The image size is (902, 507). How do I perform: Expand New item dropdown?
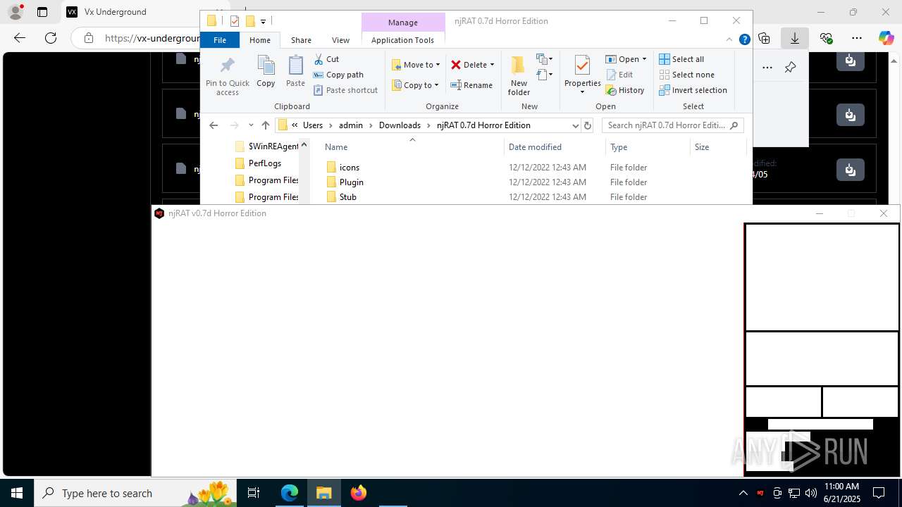point(544,59)
